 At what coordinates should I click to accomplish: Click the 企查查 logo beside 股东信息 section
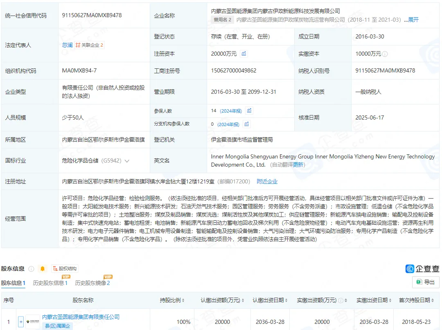click(x=422, y=268)
